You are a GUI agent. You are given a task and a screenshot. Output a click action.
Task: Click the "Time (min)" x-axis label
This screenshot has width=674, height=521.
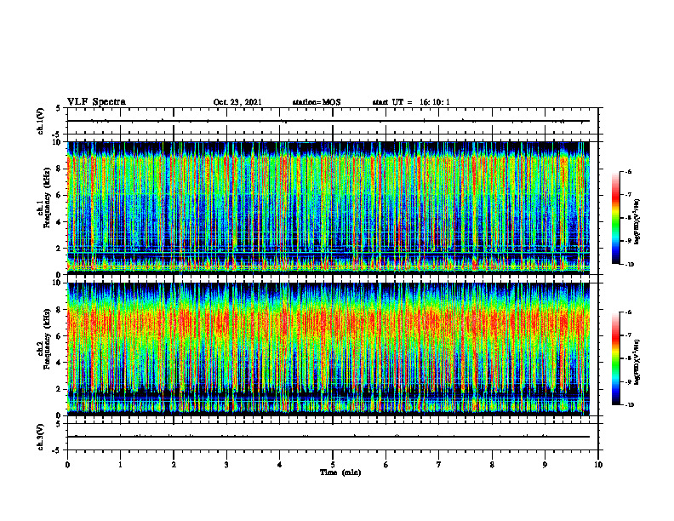(340, 472)
